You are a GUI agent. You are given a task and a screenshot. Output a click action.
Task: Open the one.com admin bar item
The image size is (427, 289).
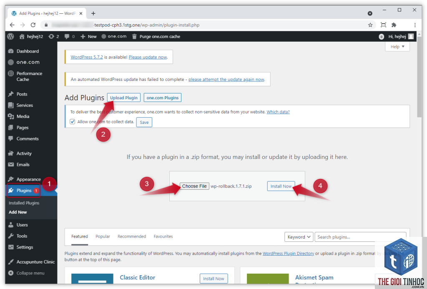coord(114,36)
